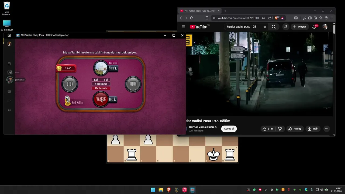The width and height of the screenshot is (345, 194).
Task: Click the site settings icon in address bar
Action: (214, 18)
